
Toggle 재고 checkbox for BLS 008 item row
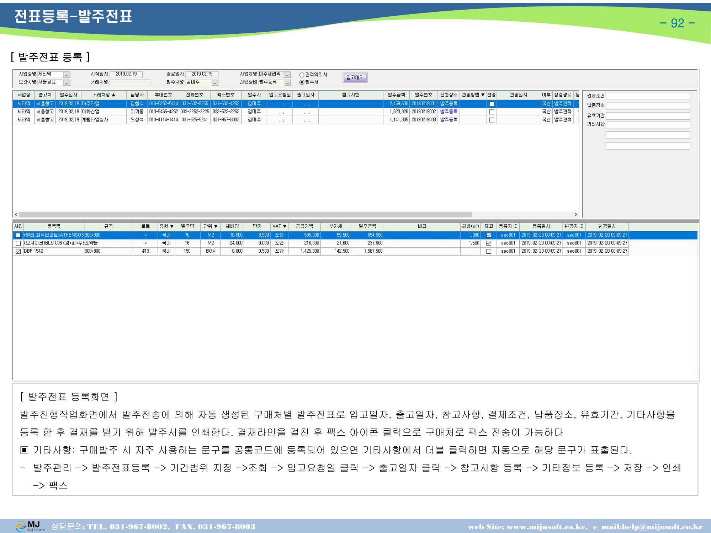point(489,243)
